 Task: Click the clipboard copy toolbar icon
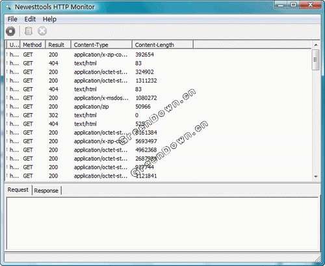point(29,31)
